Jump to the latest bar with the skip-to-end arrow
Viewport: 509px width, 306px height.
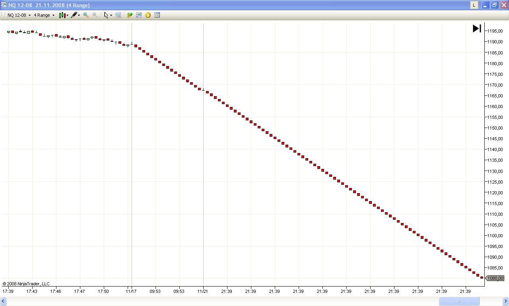(x=477, y=29)
